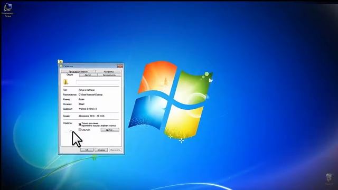Click the Cancel (Отмена) button
Viewport: 338px width, 190px height.
coord(101,150)
